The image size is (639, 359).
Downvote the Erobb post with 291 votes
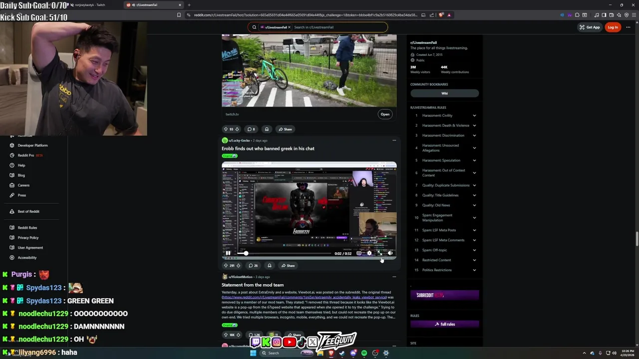tap(239, 266)
